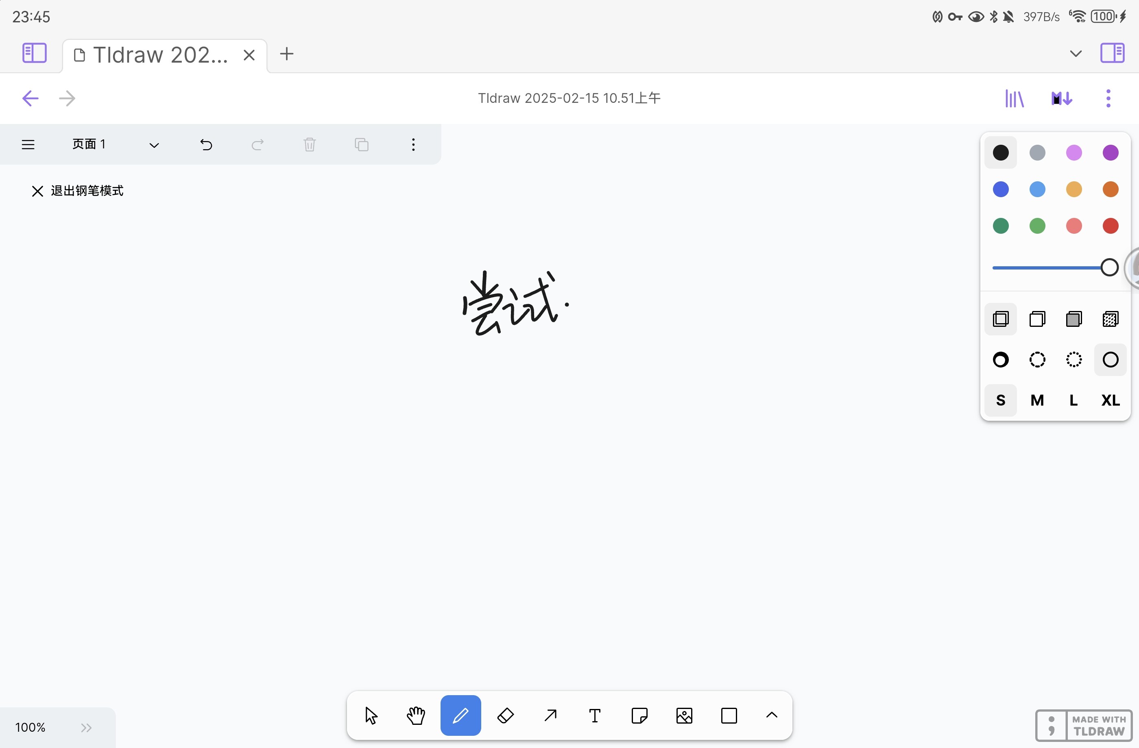
Task: Select the Rectangle shape tool
Action: (729, 715)
